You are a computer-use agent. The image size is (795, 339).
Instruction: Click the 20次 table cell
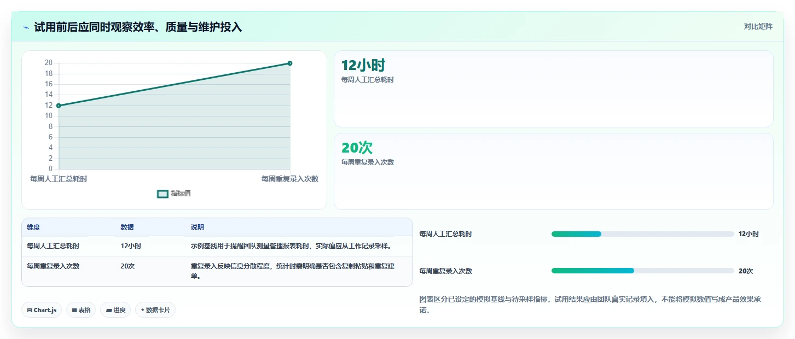click(x=128, y=266)
